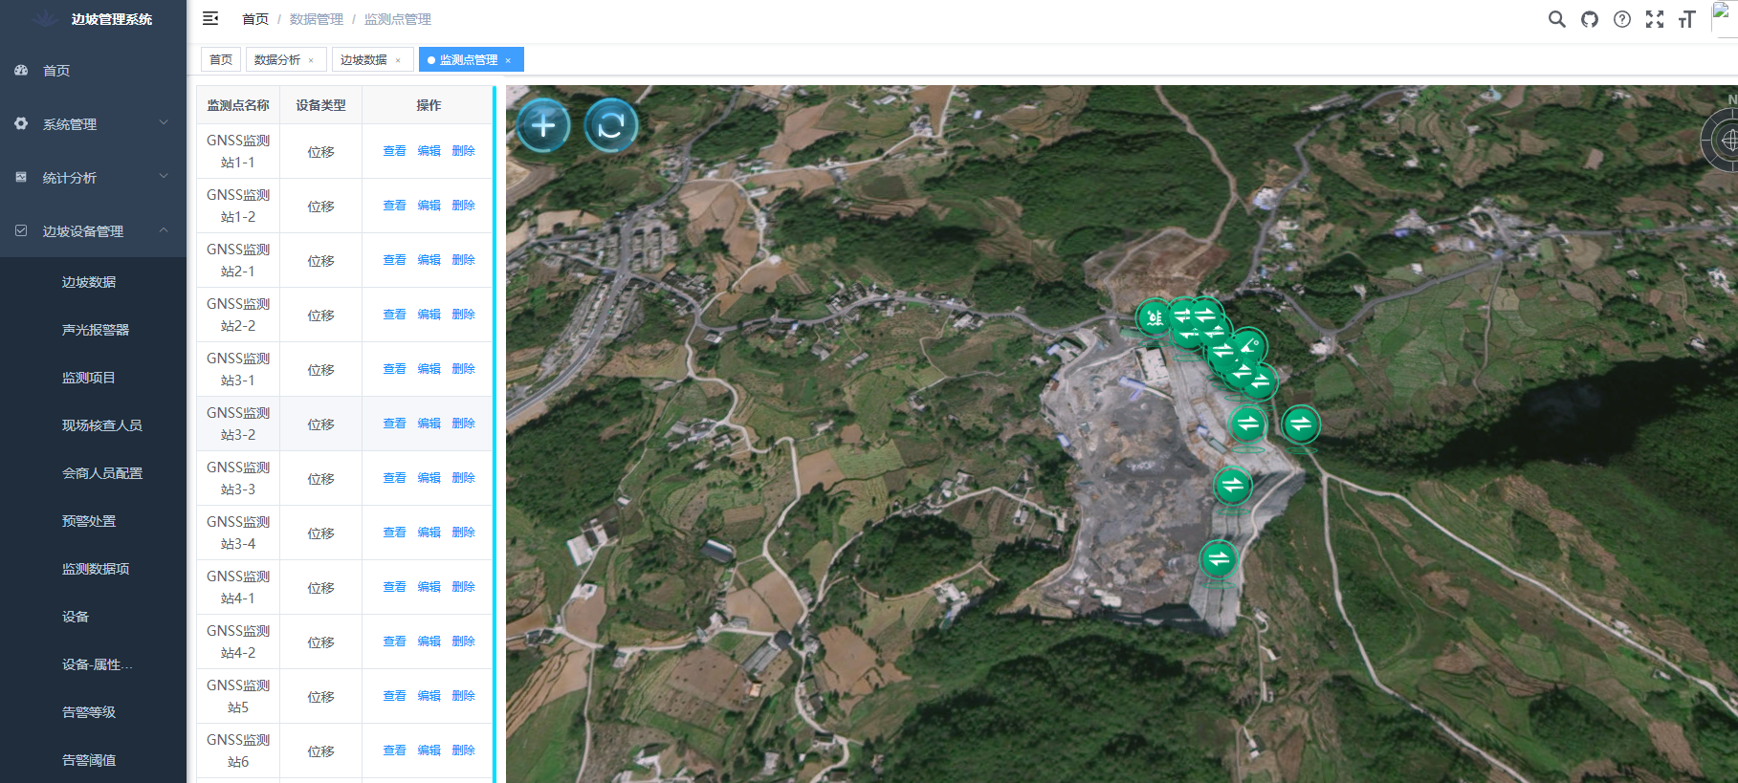Image resolution: width=1738 pixels, height=783 pixels.
Task: Click 编辑 for GNSS监测站2-2
Action: [x=429, y=315]
